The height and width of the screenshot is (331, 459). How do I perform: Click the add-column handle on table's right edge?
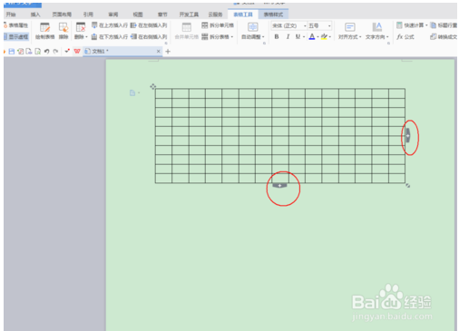pyautogui.click(x=408, y=135)
